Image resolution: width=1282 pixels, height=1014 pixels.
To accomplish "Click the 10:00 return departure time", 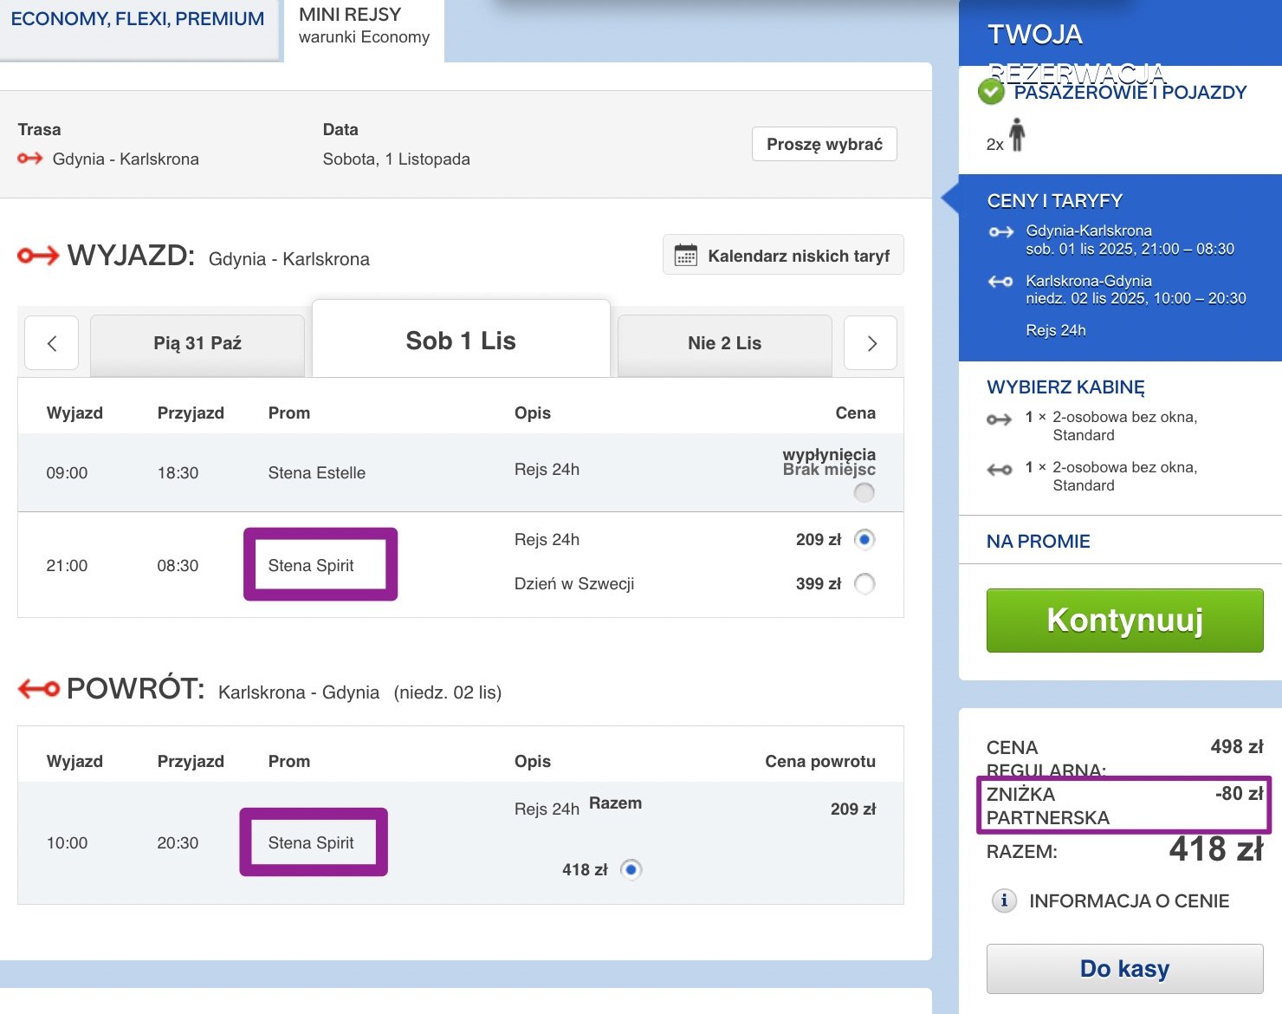I will pyautogui.click(x=67, y=843).
